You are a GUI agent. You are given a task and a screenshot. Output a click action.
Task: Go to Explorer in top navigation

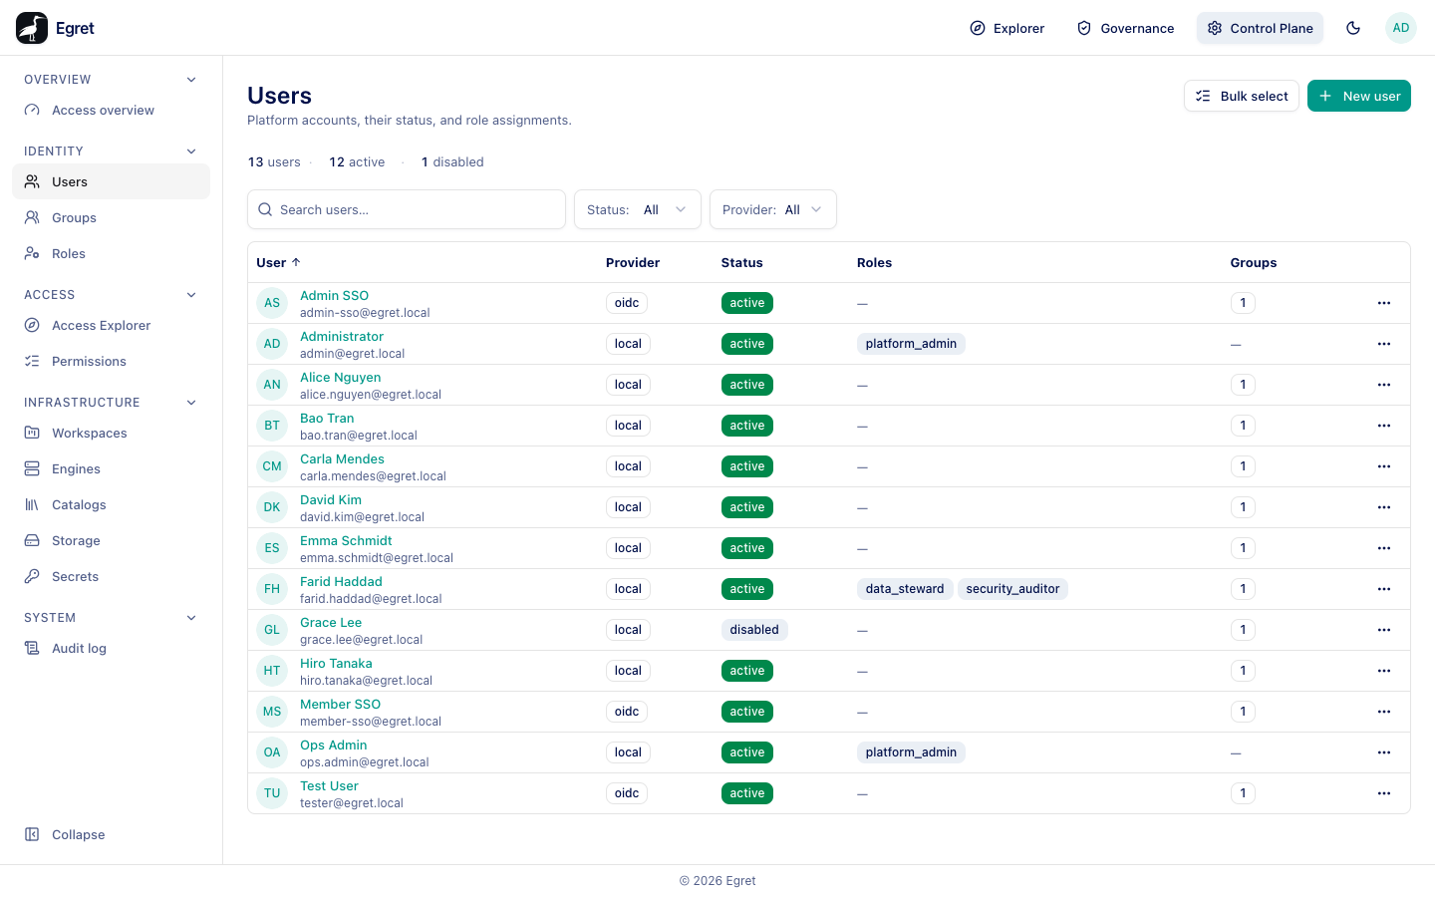pos(1006,28)
